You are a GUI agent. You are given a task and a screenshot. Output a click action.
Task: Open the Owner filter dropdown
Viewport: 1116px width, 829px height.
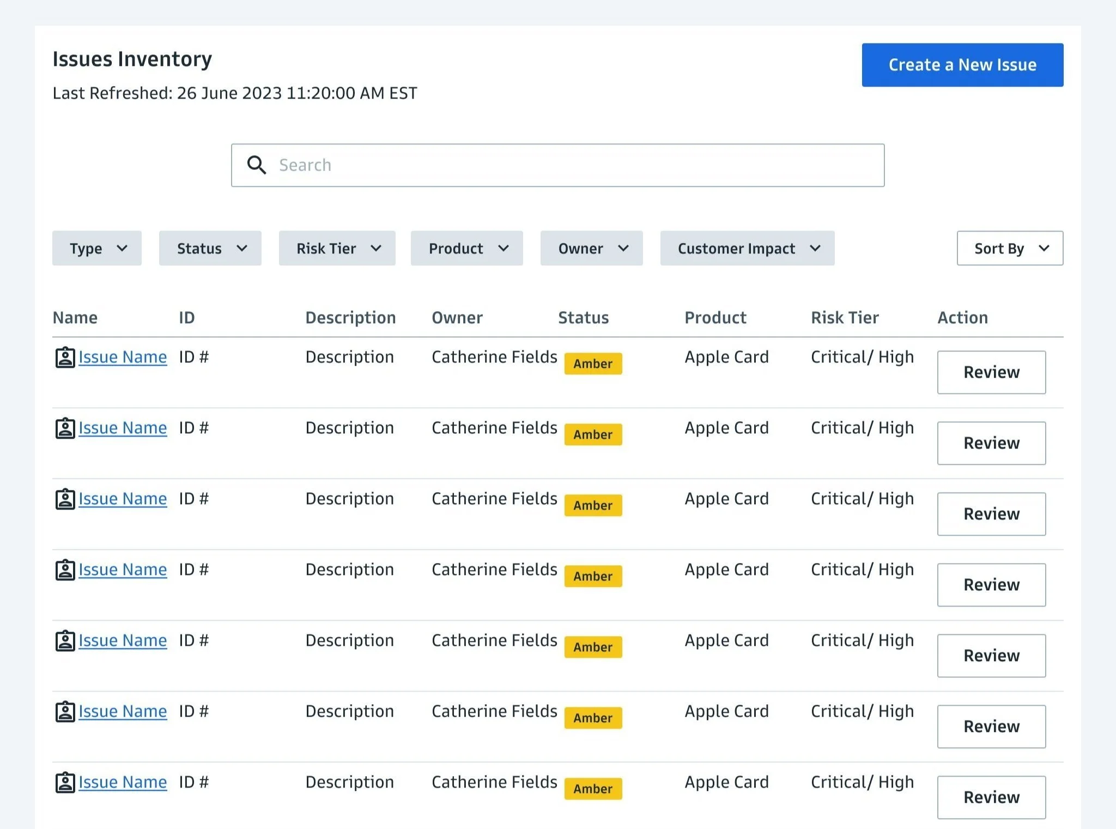(592, 248)
